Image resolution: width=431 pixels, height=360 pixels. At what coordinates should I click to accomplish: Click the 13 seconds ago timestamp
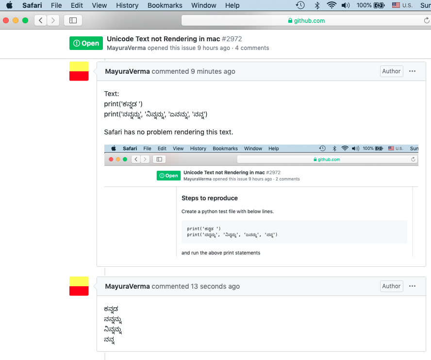[215, 286]
